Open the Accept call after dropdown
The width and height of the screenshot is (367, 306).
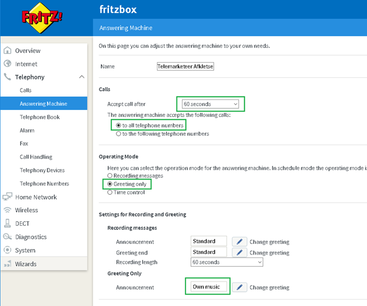(210, 104)
